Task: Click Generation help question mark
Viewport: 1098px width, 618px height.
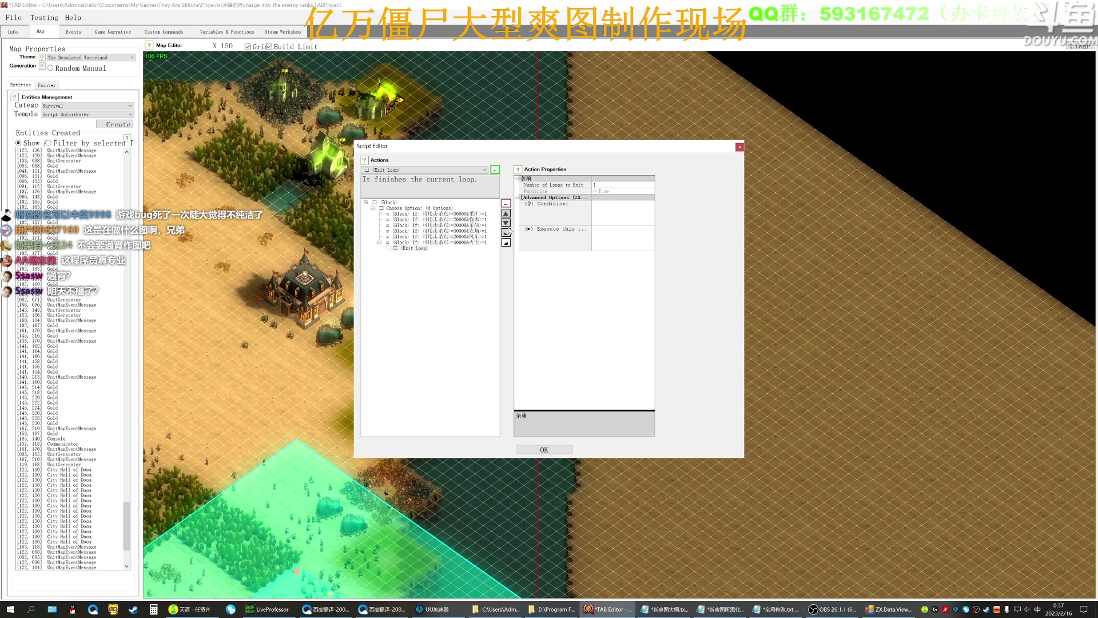Action: 42,66
